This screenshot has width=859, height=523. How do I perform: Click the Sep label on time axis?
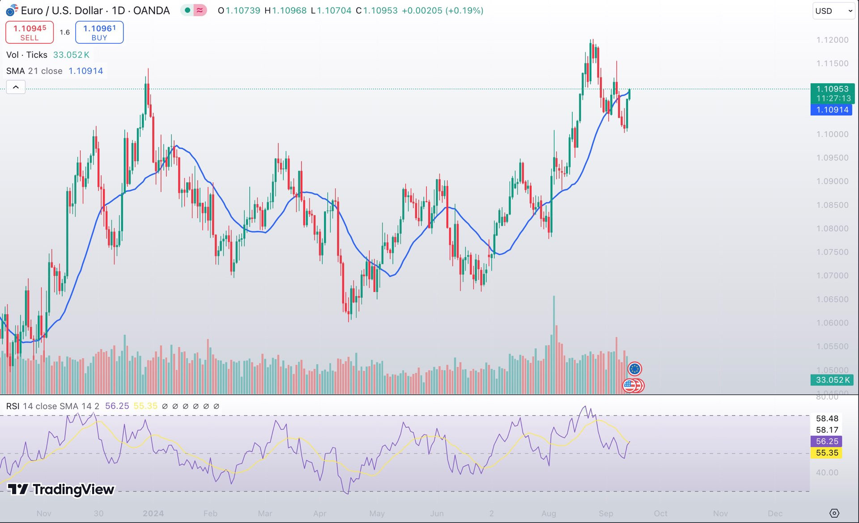[x=606, y=513]
